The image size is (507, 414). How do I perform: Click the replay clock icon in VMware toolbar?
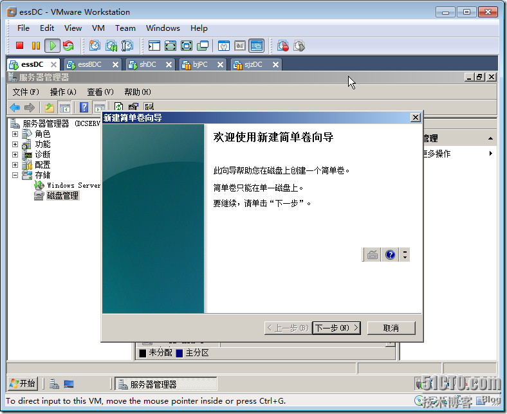299,46
